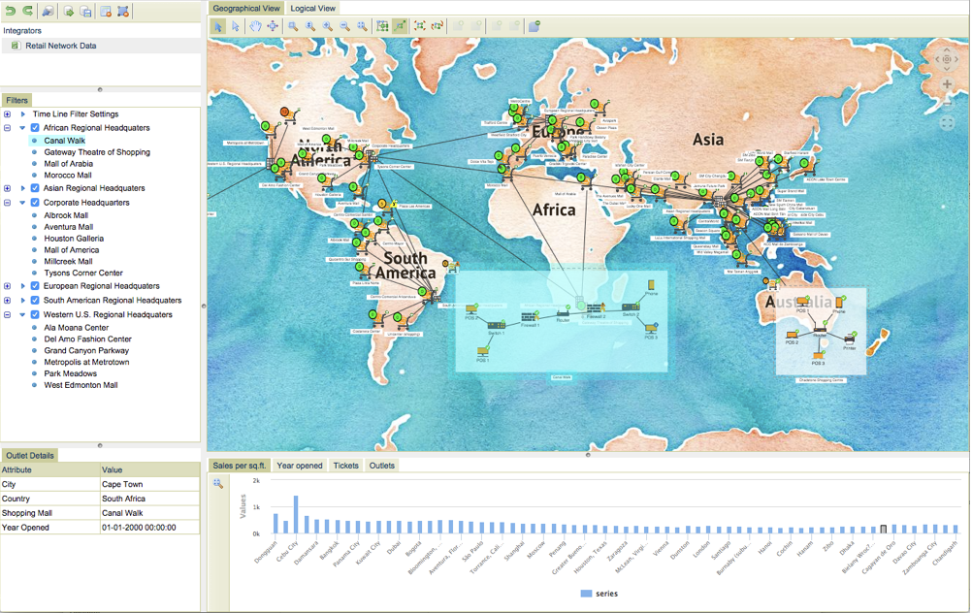The width and height of the screenshot is (972, 613).
Task: Uncheck Asian Regional Headquaters checkbox
Action: coord(35,188)
